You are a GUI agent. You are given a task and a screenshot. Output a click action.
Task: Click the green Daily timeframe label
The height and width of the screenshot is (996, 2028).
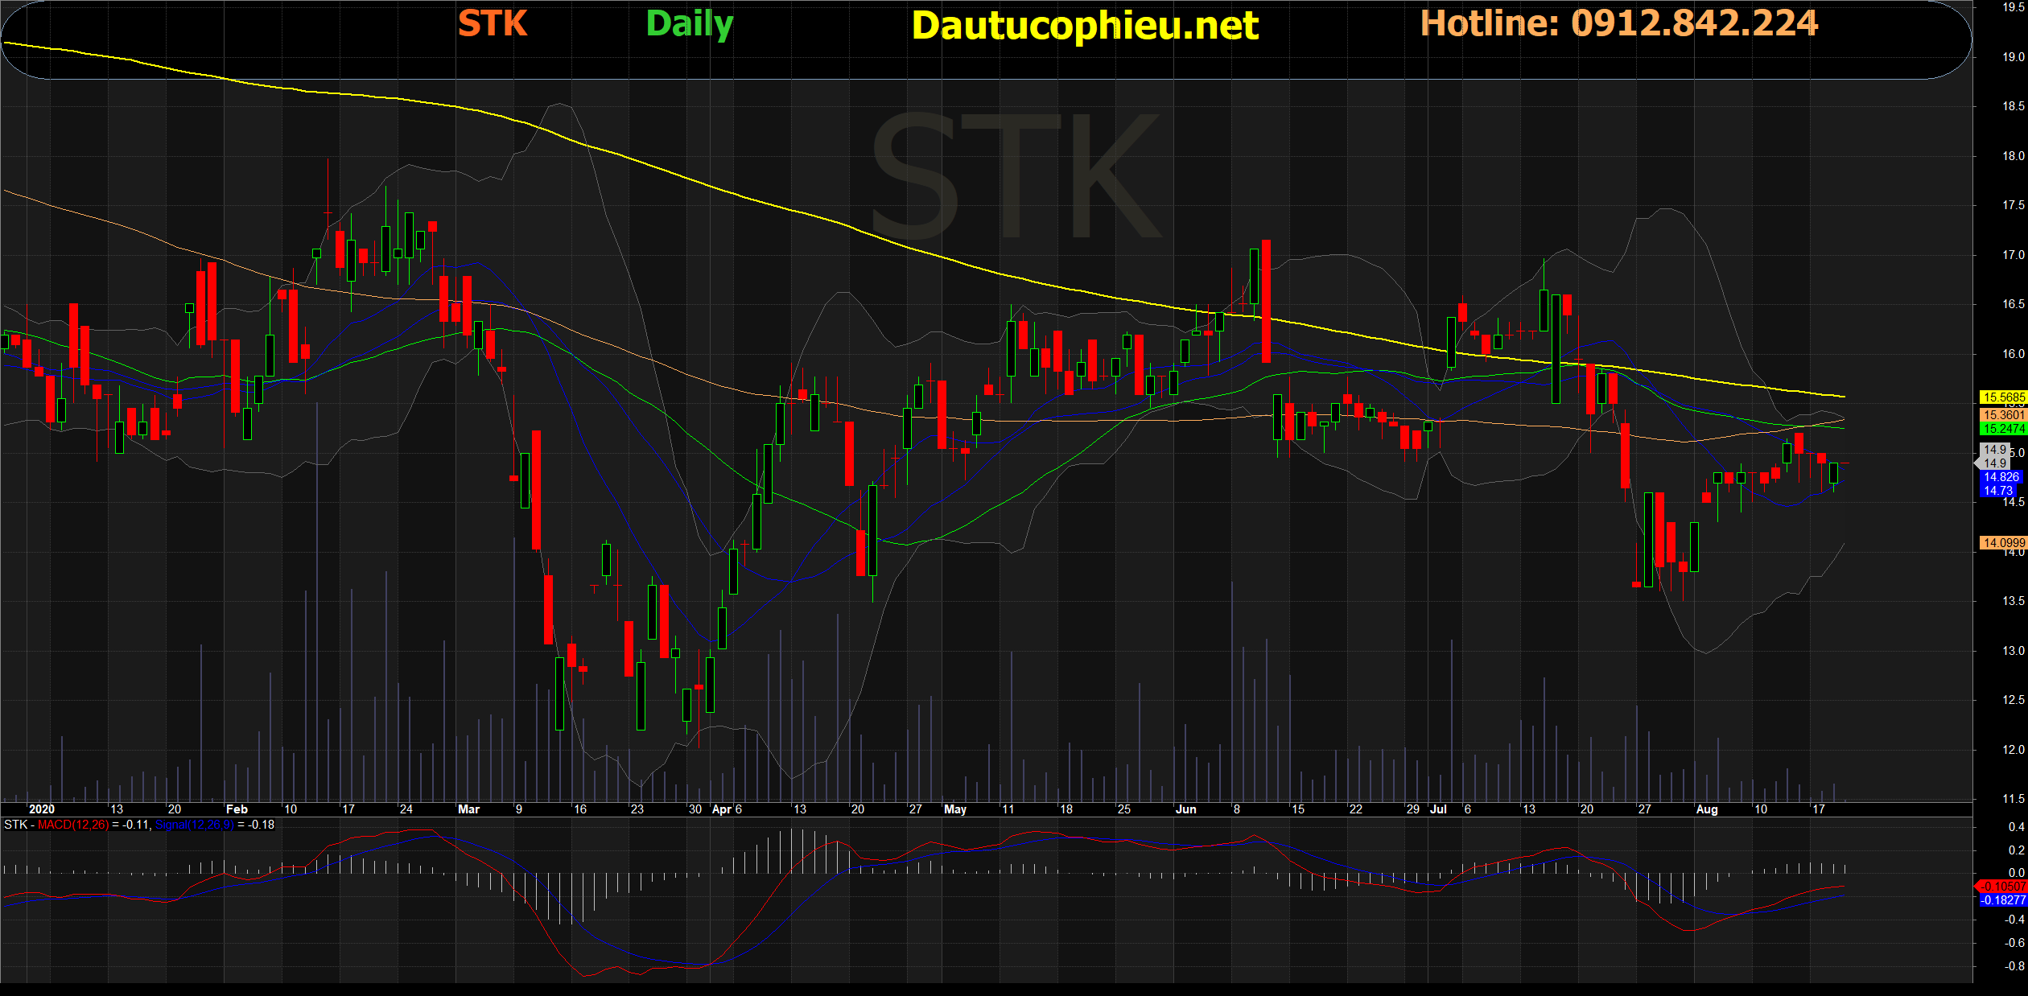(690, 24)
